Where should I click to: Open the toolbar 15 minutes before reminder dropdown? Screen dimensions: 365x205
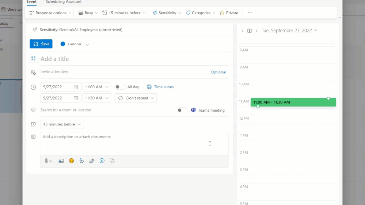point(124,13)
